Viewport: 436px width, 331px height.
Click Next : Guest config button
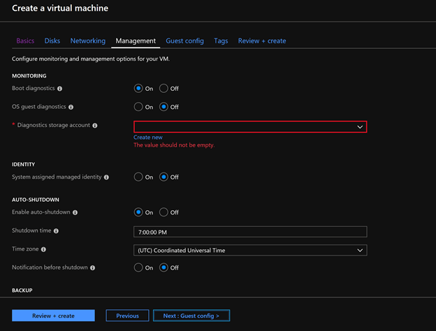(191, 316)
